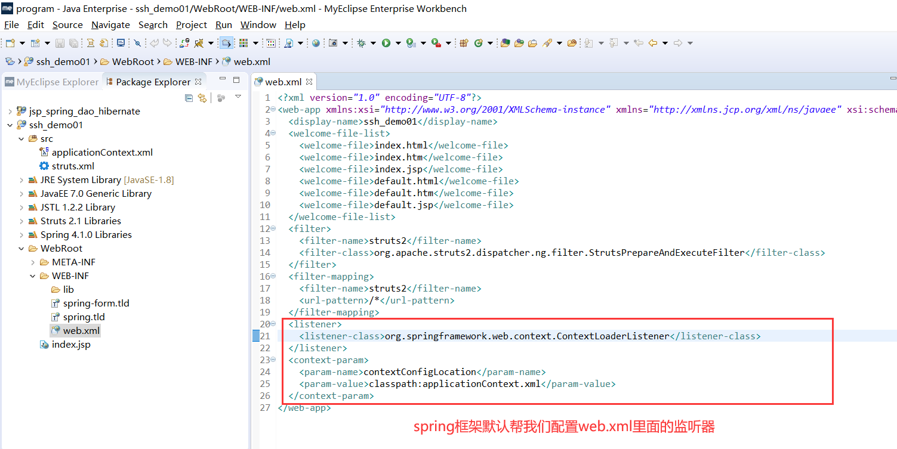Launch the Debug tool (bug icon)
The width and height of the screenshot is (897, 449).
(363, 42)
